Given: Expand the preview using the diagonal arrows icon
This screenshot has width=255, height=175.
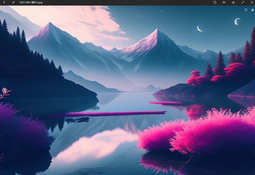Looking at the screenshot, I should [x=243, y=2].
